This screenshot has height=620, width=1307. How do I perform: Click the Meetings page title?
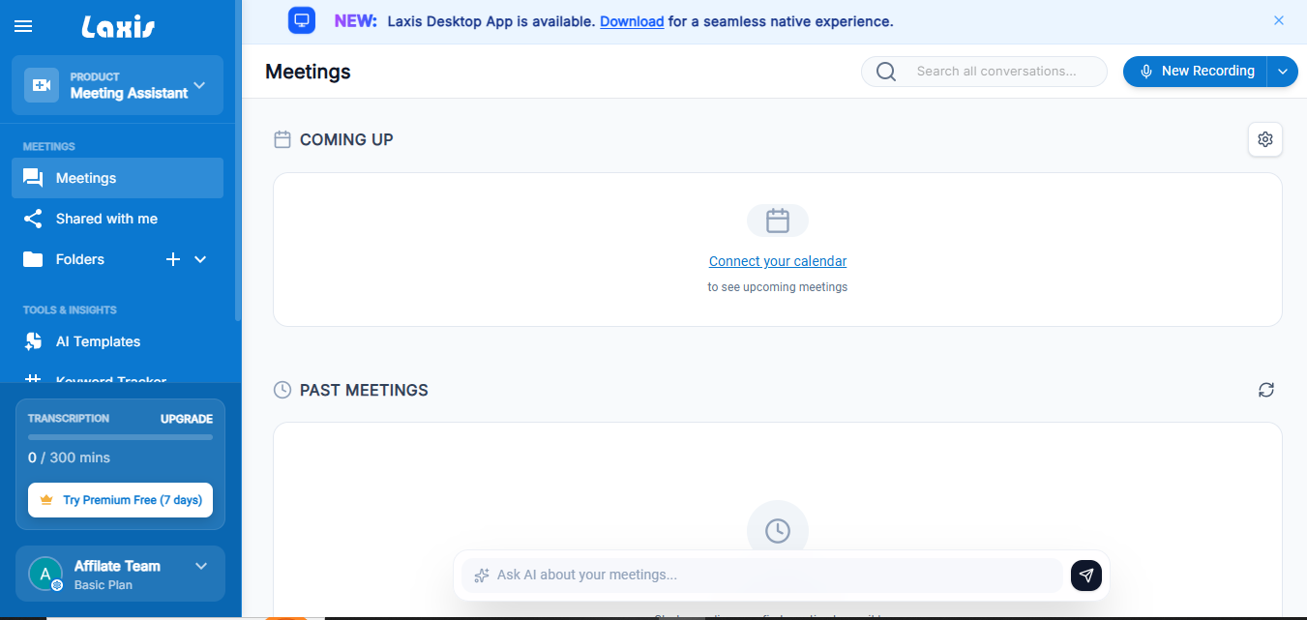[308, 72]
